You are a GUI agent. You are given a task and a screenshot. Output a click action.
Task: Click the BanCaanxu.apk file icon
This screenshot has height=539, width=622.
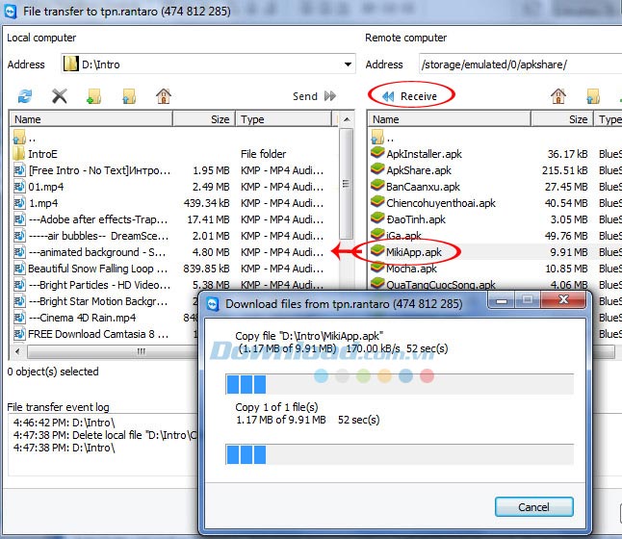[x=377, y=186]
